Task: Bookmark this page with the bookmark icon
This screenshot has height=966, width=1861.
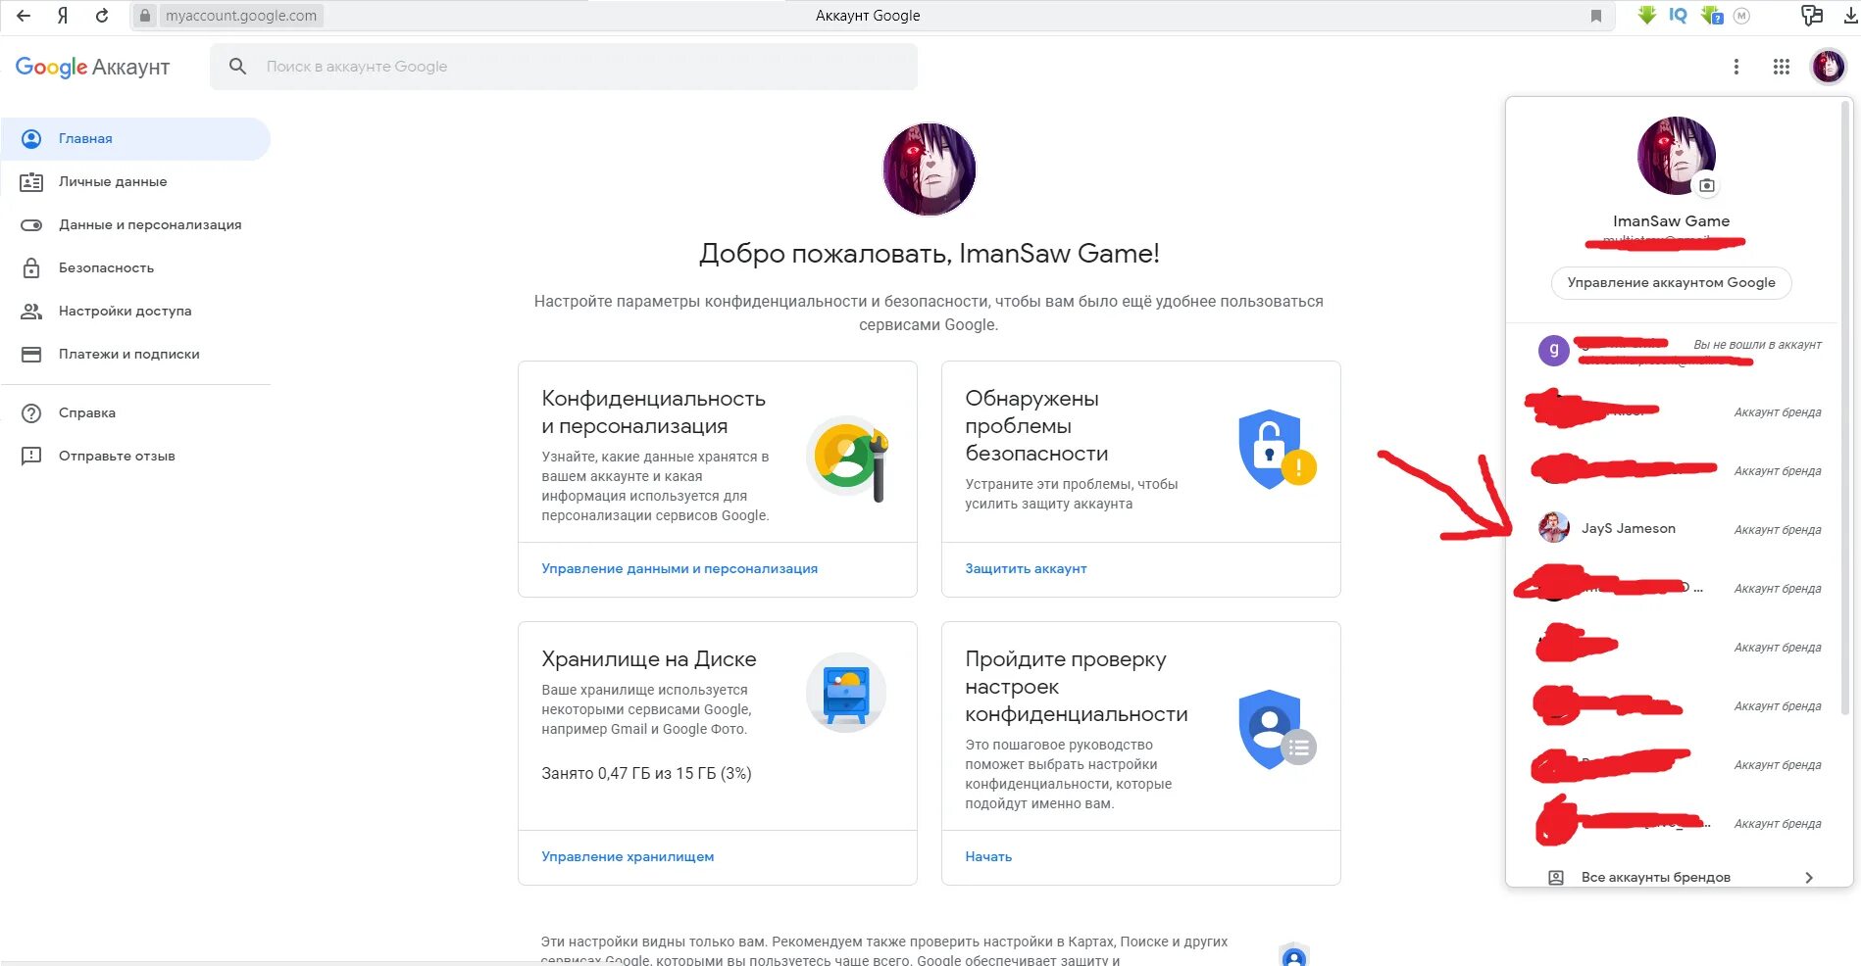Action: pyautogui.click(x=1596, y=16)
